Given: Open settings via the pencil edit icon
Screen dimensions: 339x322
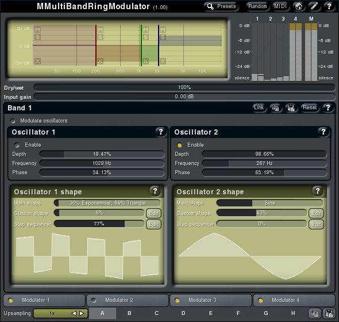Looking at the screenshot, I should click(314, 6).
